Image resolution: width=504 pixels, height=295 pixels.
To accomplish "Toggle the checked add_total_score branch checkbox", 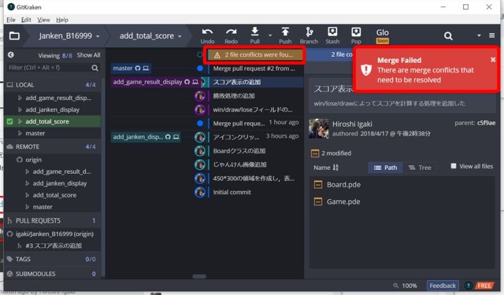I will coord(9,121).
